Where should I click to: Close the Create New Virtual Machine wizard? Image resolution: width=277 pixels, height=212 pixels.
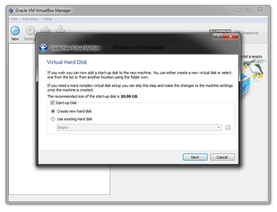230,36
